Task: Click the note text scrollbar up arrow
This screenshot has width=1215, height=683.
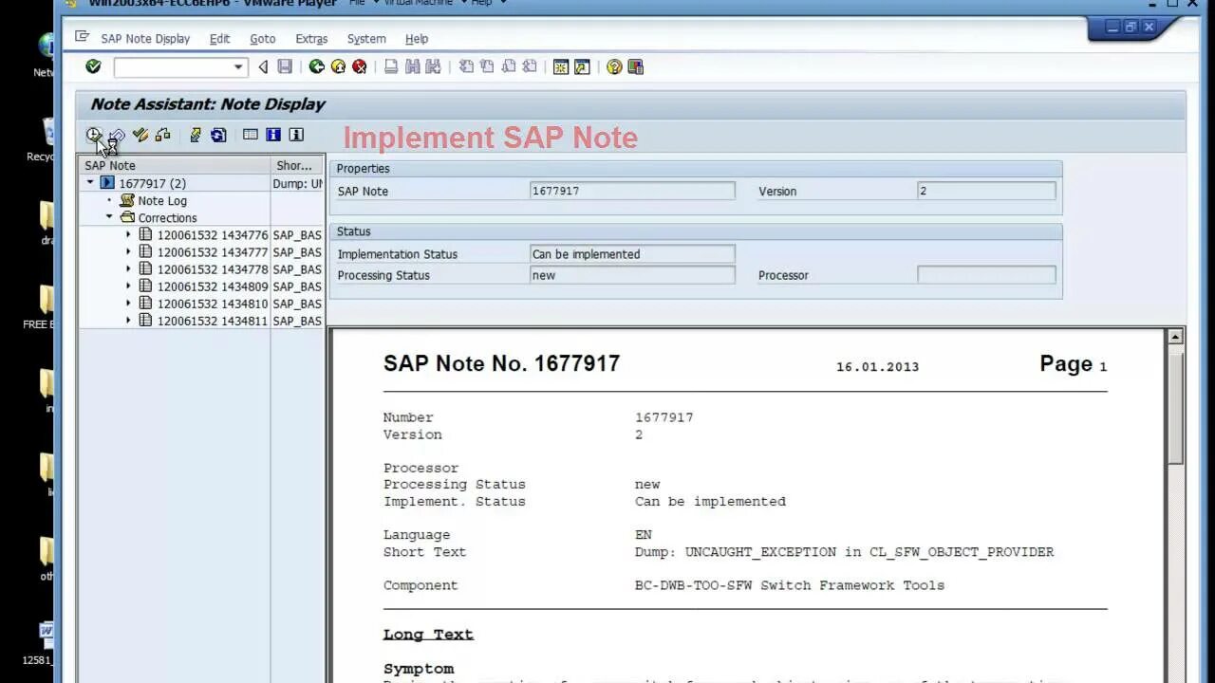Action: coord(1175,337)
